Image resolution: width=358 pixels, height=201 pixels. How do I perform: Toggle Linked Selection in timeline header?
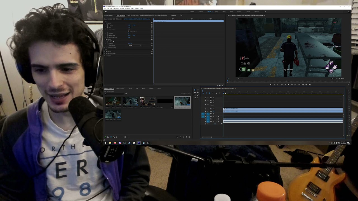click(209, 93)
